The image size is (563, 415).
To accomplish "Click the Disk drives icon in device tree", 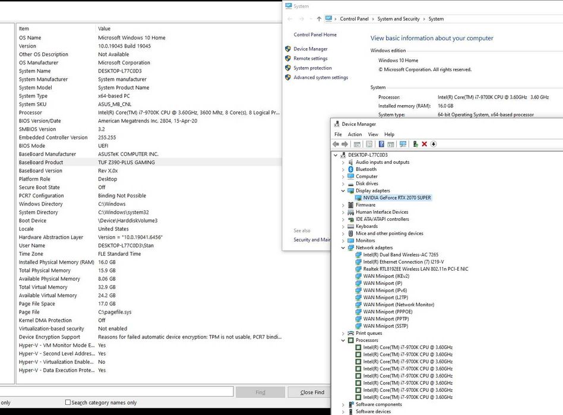I will point(351,183).
